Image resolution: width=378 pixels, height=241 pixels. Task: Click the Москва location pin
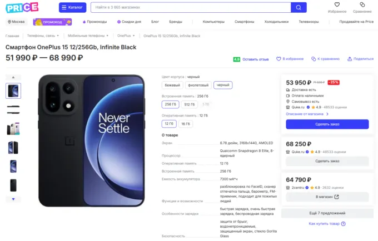9,22
